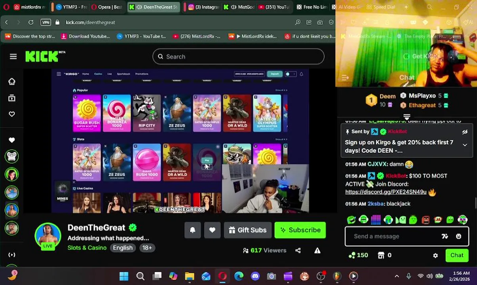Screen dimensions: 477x285
Task: Follow DeenTheGreat with heart button
Action: (x=212, y=230)
